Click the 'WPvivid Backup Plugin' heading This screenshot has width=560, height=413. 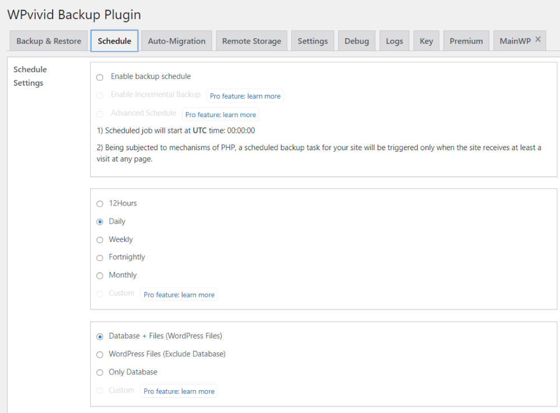tap(74, 15)
